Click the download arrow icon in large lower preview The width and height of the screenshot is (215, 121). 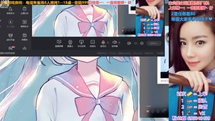point(153,111)
